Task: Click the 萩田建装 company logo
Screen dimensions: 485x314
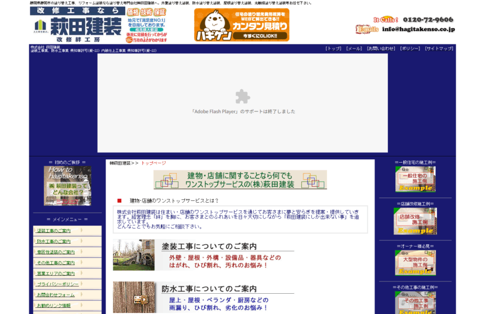Action: pos(77,25)
